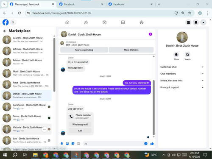Open Gursharan - 2brds 2bath House chat
This screenshot has width=212, height=159.
coord(26,107)
